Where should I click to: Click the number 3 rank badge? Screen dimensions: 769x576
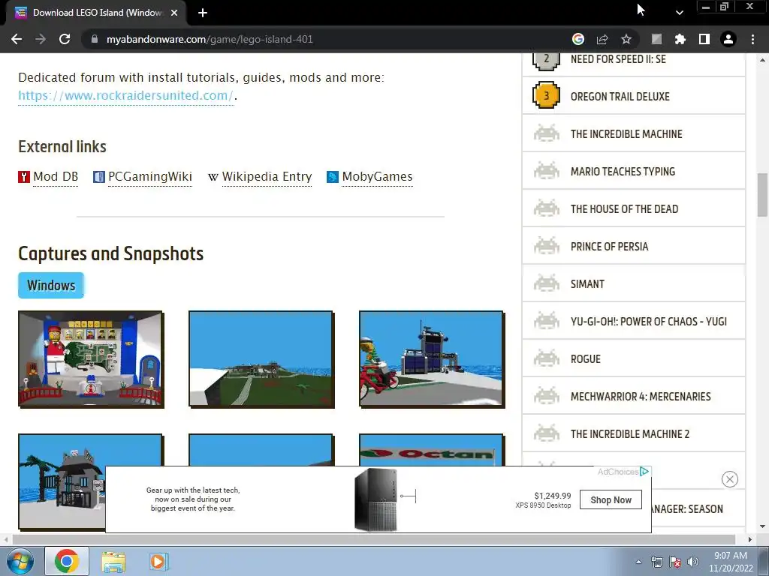point(547,95)
